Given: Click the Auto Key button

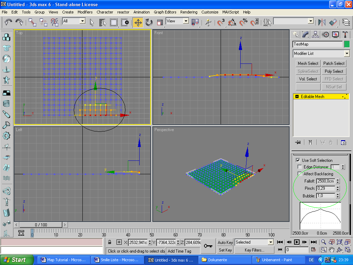Looking at the screenshot, I should pyautogui.click(x=225, y=242).
